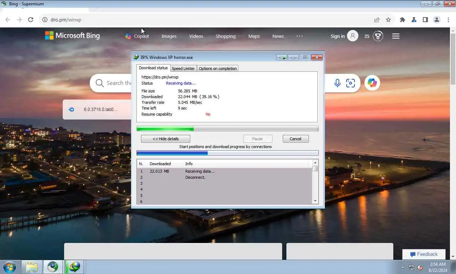Show hidden tray icons arrow
Screen dimensions: 456x274
click(403, 267)
